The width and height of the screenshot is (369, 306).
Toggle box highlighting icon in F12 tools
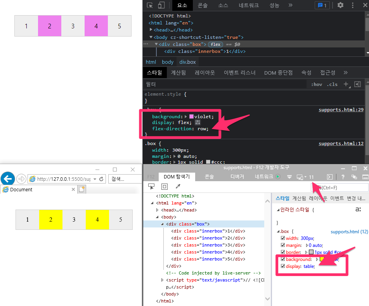pyautogui.click(x=165, y=187)
